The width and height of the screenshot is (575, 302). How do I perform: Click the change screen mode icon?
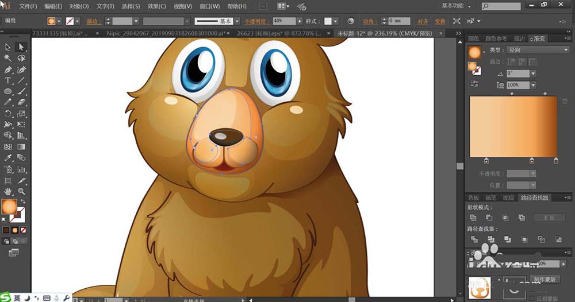[14, 253]
